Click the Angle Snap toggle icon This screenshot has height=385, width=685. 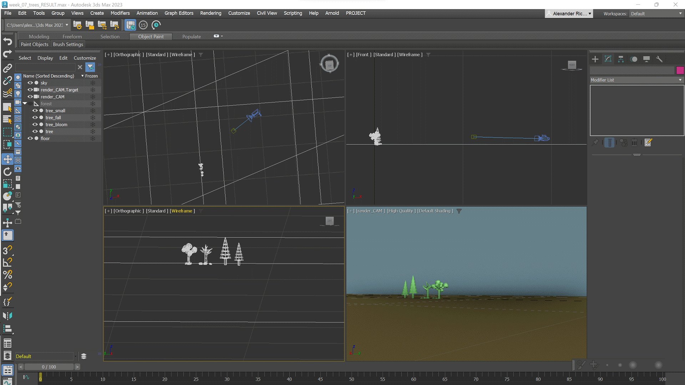(x=7, y=262)
